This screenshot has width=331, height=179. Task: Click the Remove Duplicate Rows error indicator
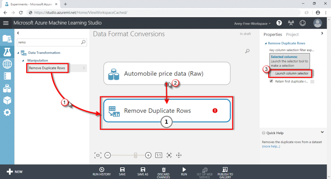pos(215,110)
